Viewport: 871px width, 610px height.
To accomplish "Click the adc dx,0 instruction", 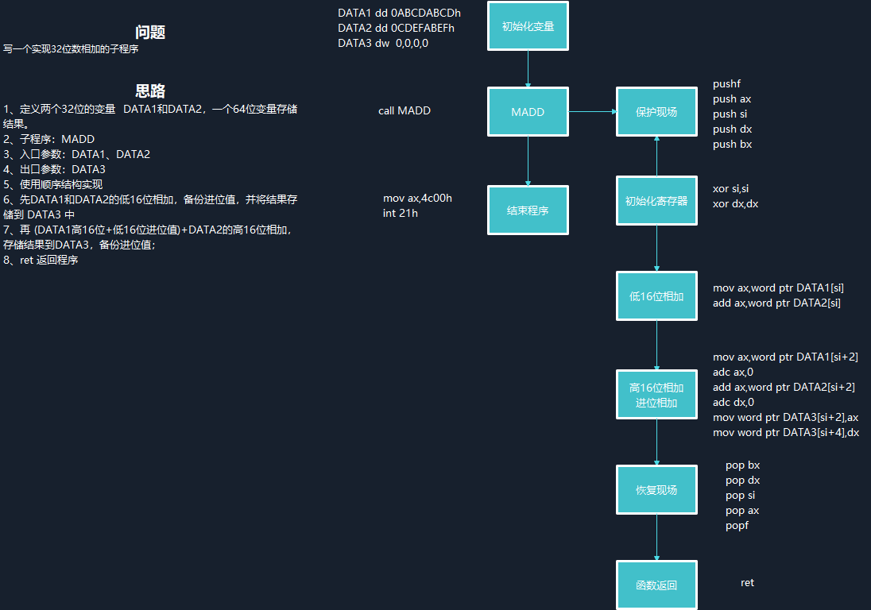I will [734, 402].
